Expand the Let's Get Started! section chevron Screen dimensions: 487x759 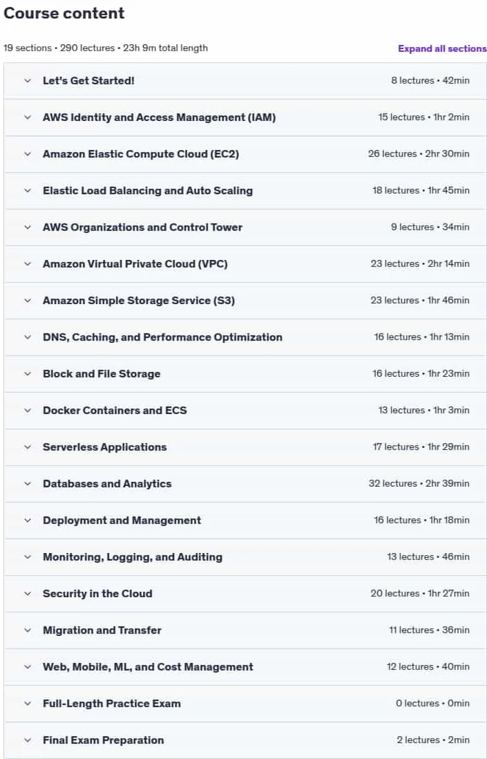coord(28,81)
